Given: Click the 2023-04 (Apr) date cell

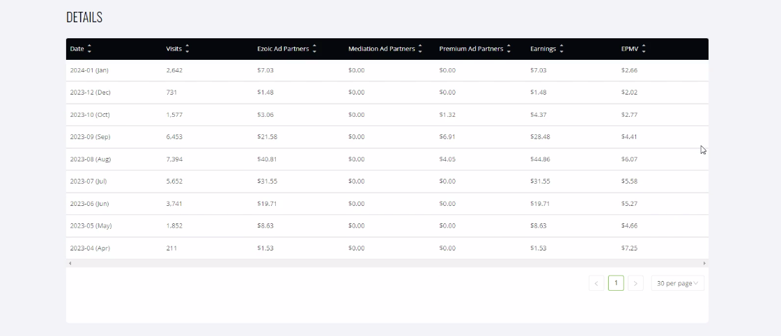Looking at the screenshot, I should (x=91, y=248).
